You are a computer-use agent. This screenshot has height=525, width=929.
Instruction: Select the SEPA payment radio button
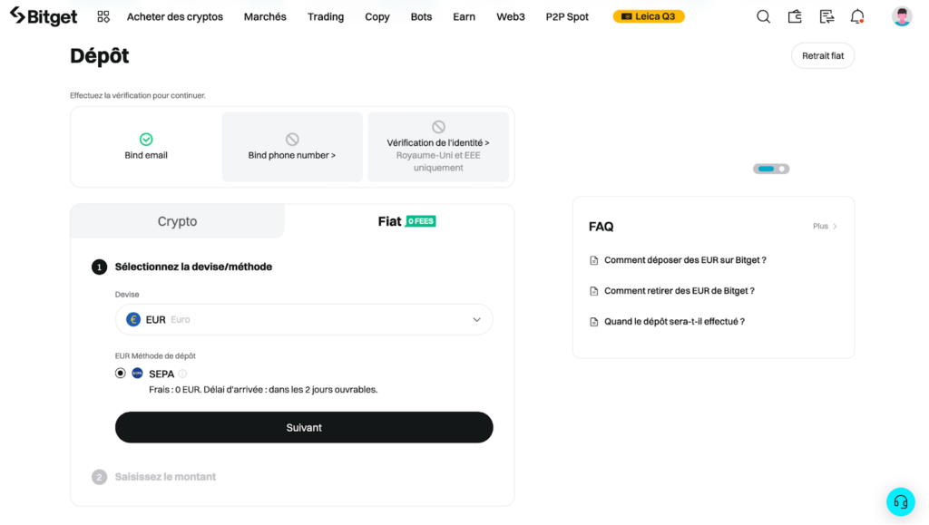pos(121,373)
